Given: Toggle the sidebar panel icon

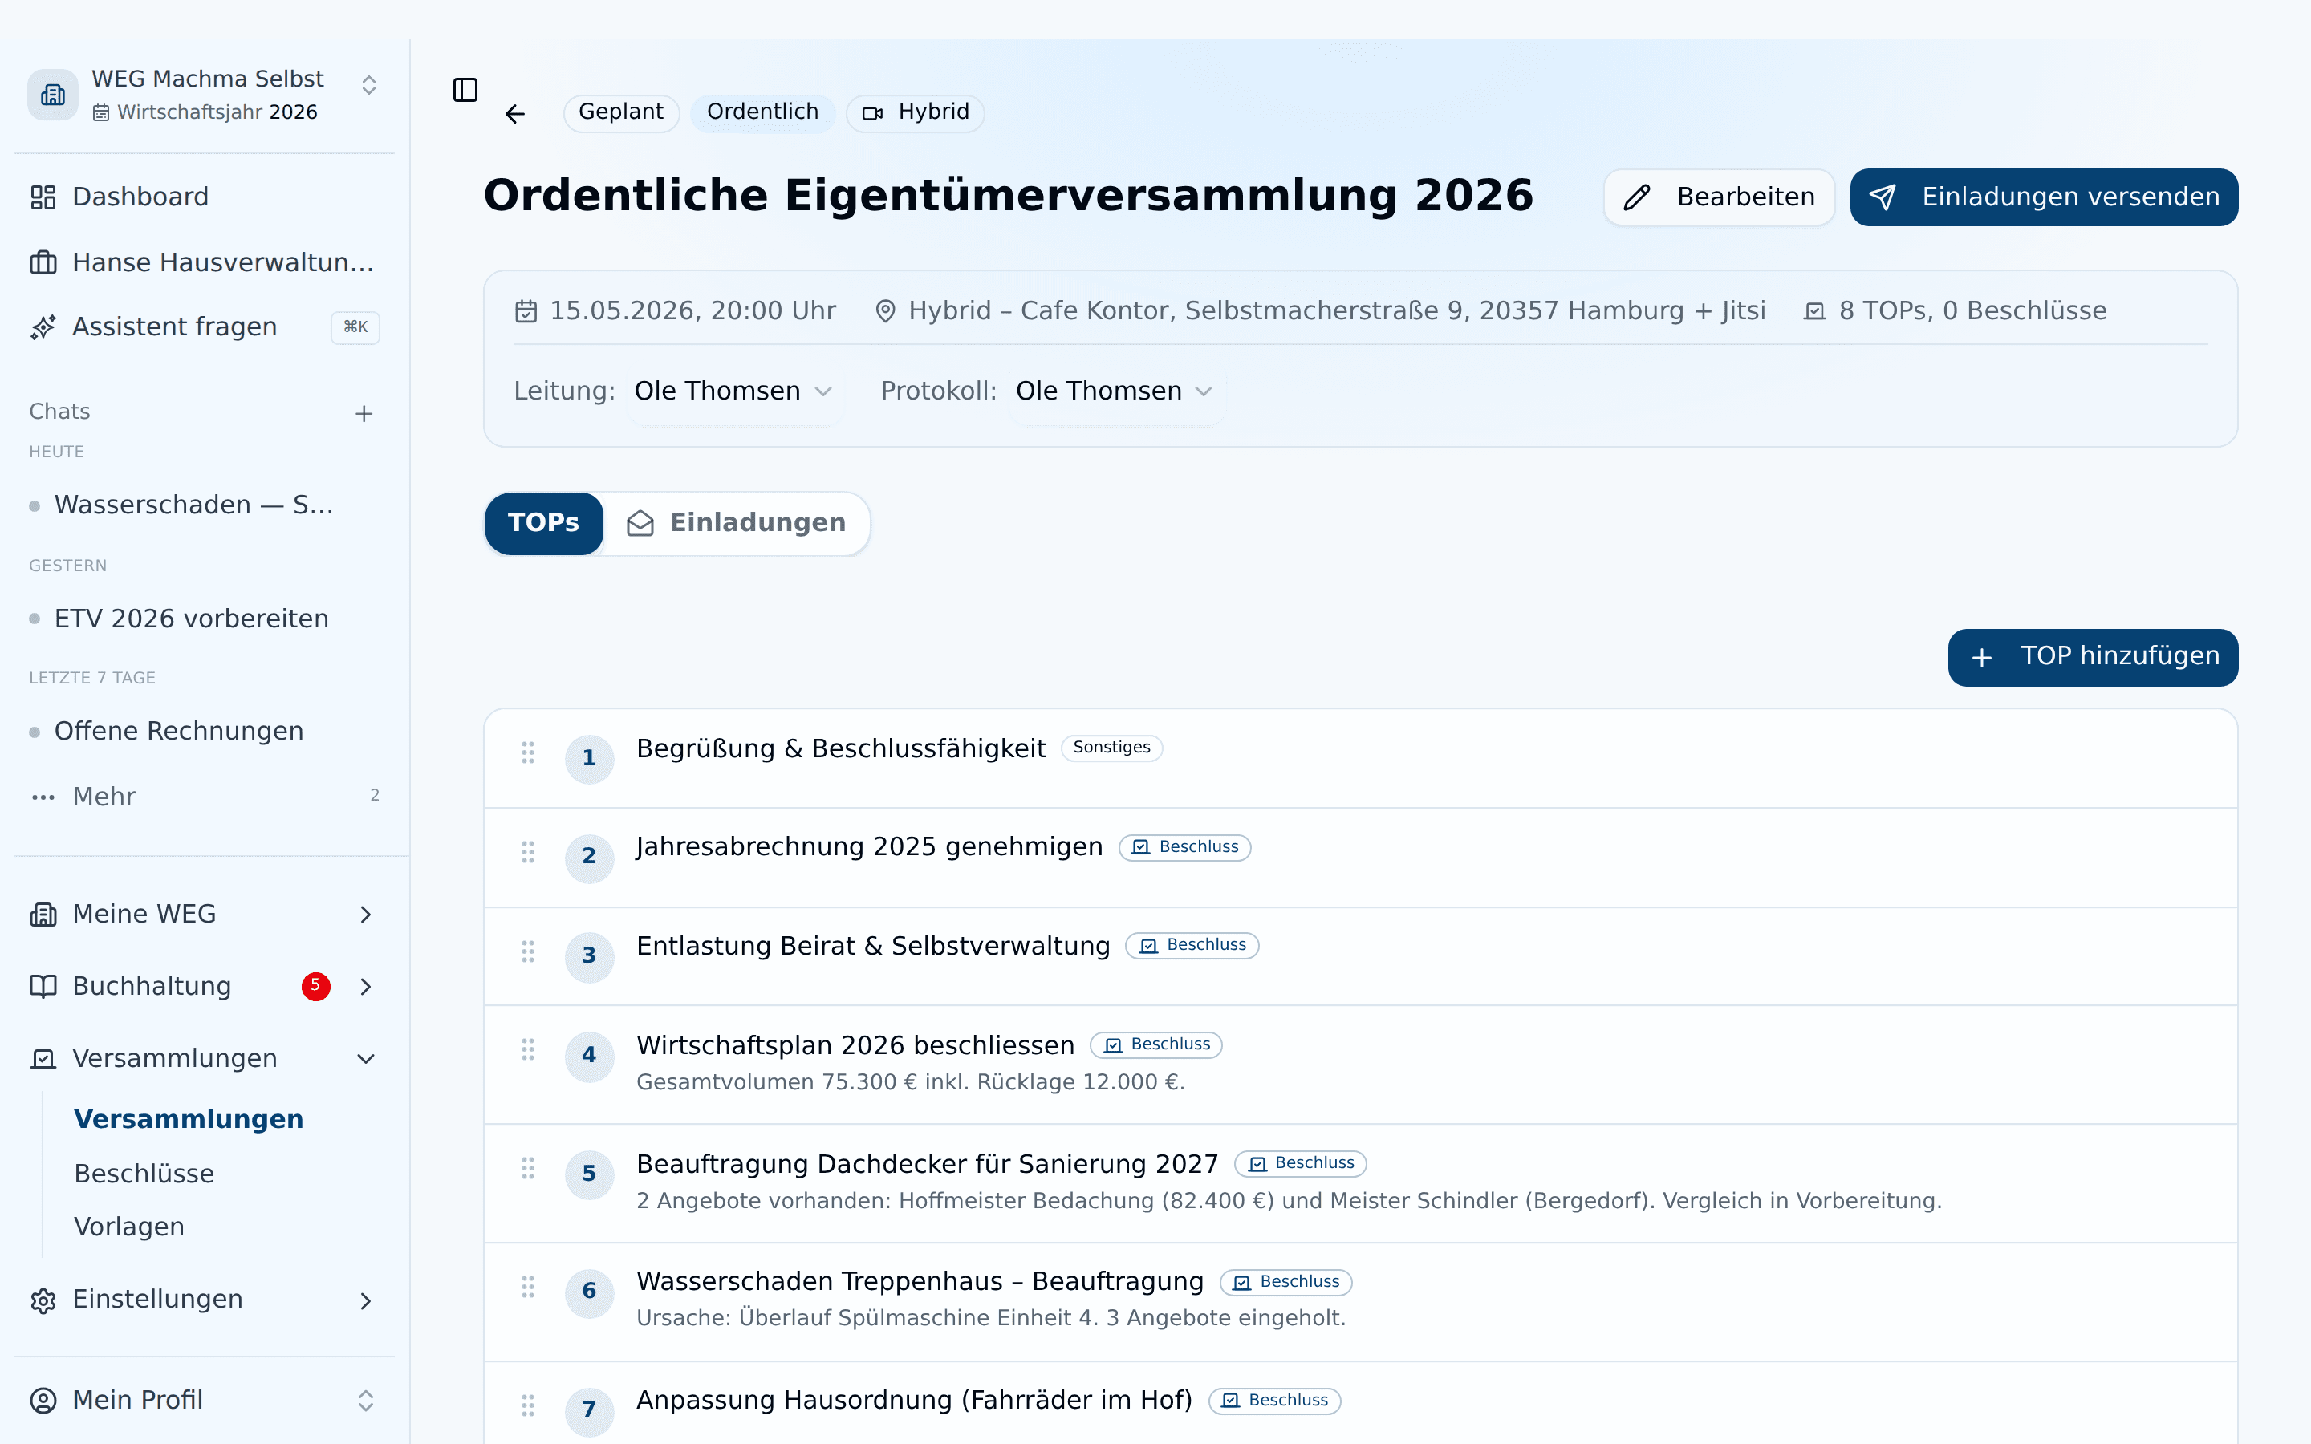Looking at the screenshot, I should [x=465, y=90].
